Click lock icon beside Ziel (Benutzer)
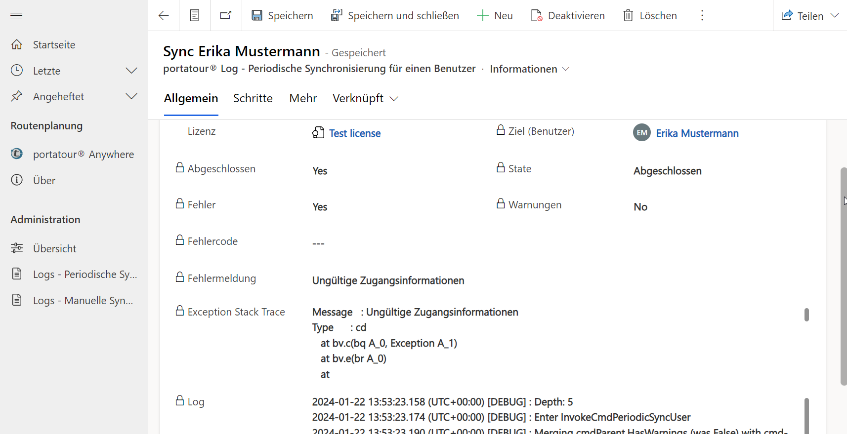The width and height of the screenshot is (847, 434). point(501,130)
